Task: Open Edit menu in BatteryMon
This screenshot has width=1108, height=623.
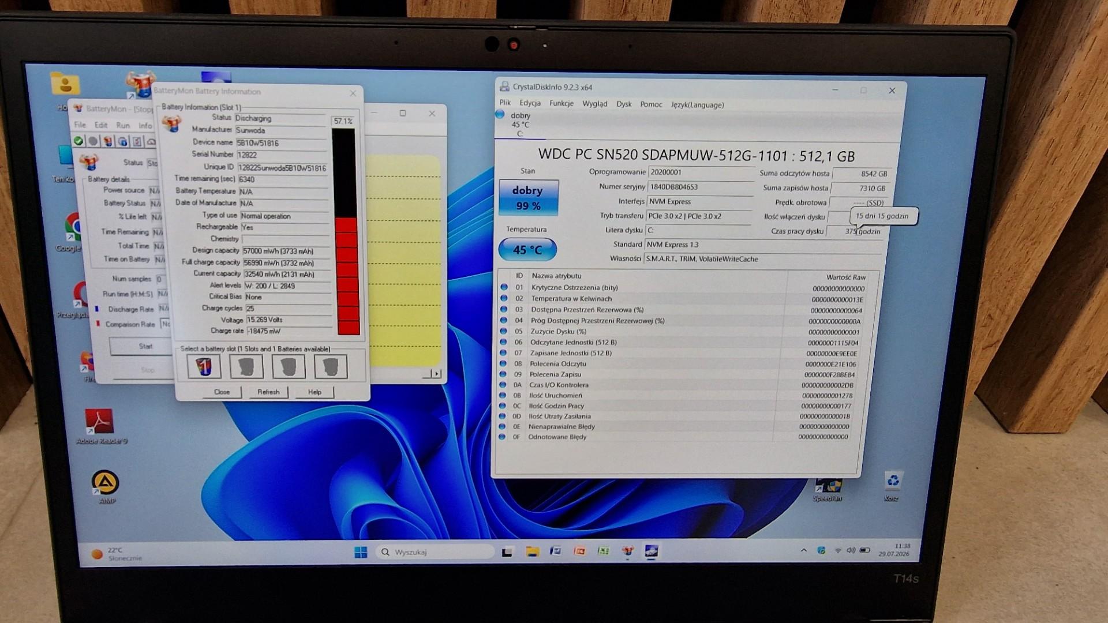Action: (x=101, y=125)
